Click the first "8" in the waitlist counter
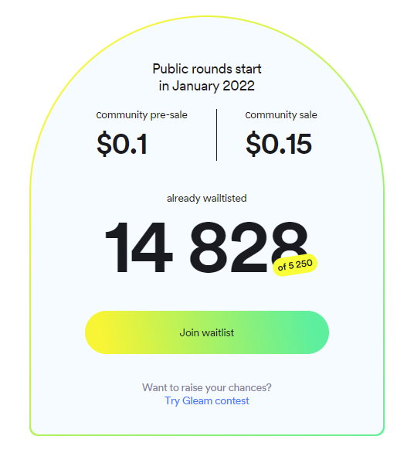 pyautogui.click(x=208, y=247)
